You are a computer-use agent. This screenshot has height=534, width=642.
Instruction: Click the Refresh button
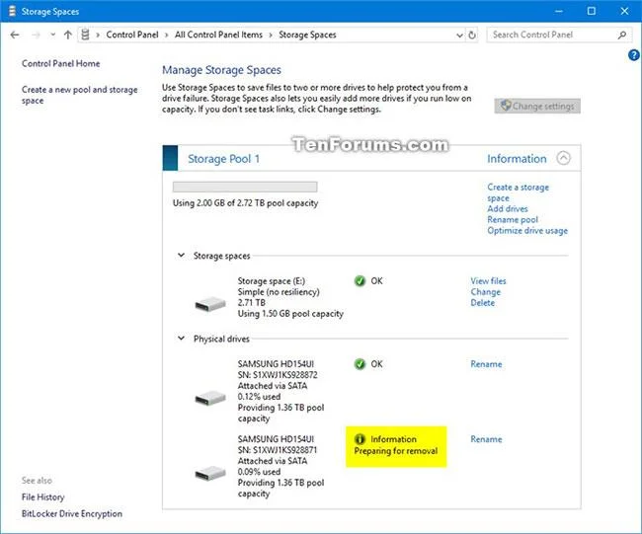[472, 36]
